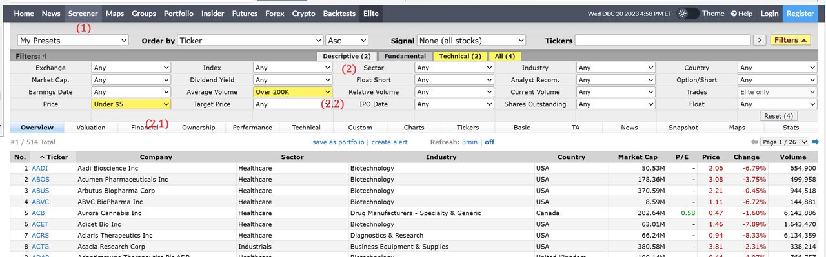
Task: Open the Signal dropdown
Action: tap(471, 41)
